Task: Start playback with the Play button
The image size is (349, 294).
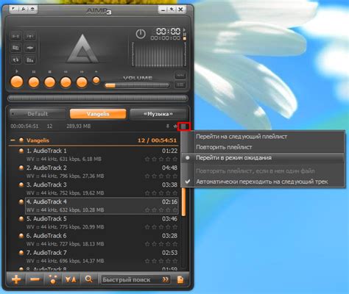Action: (x=17, y=82)
